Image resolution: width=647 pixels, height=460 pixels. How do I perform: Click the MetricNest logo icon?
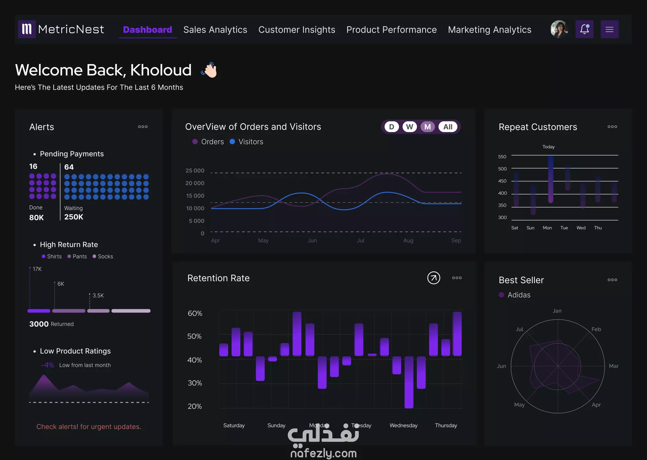coord(27,29)
